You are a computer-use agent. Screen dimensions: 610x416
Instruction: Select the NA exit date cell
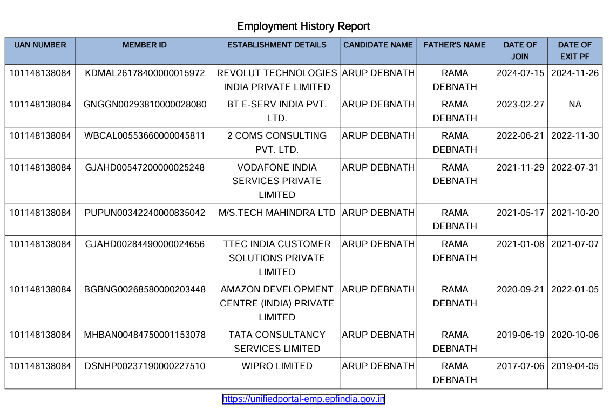[575, 105]
